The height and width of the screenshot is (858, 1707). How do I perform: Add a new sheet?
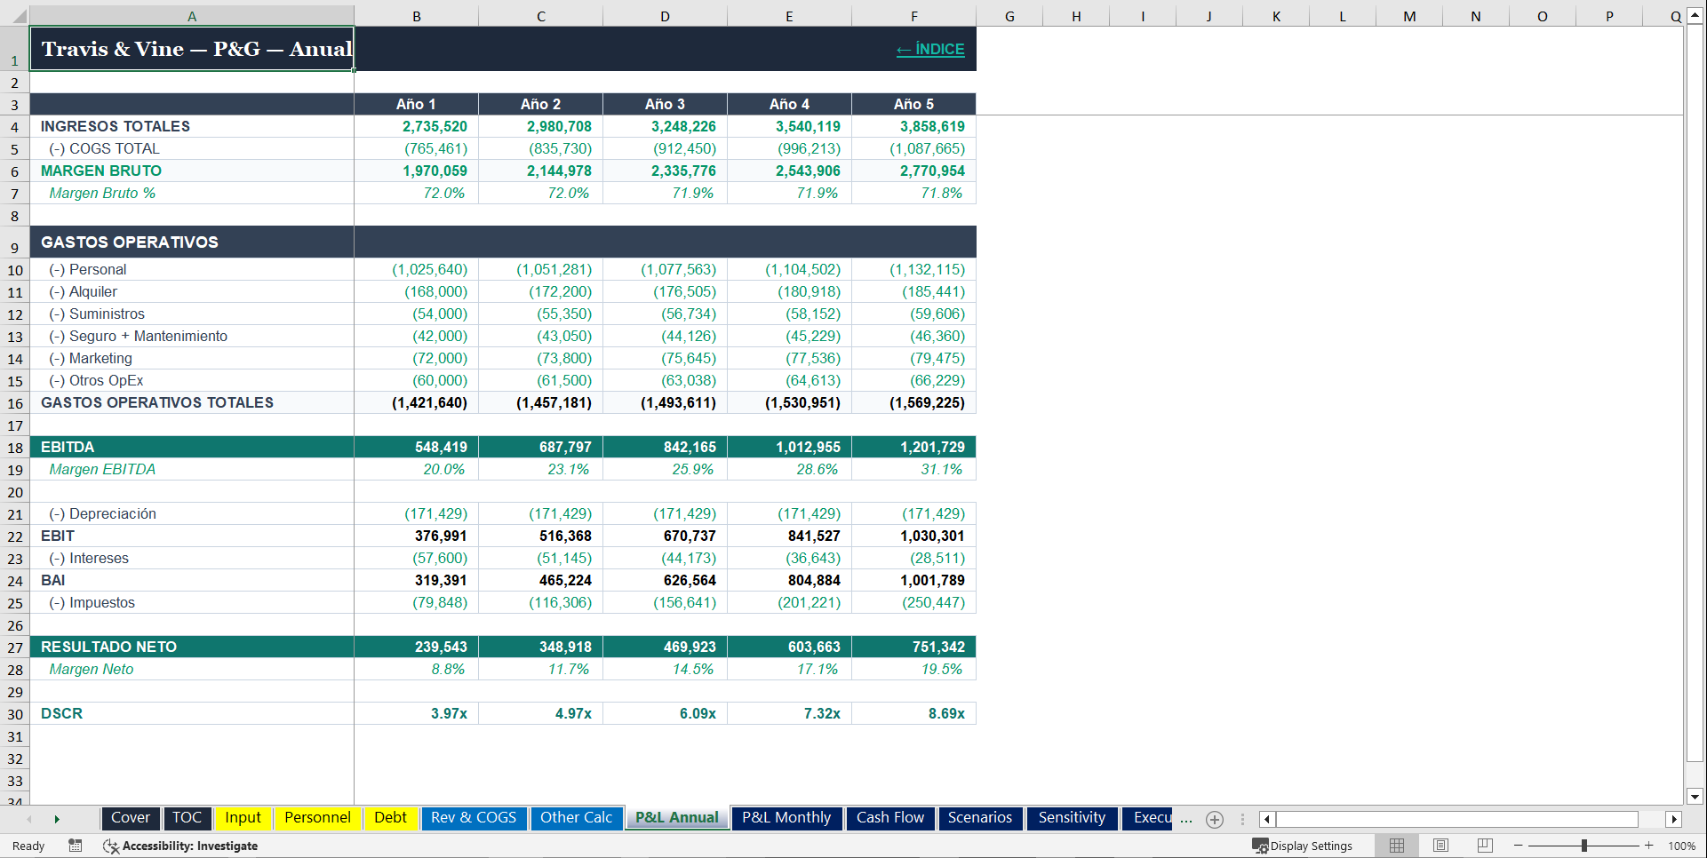(1215, 819)
